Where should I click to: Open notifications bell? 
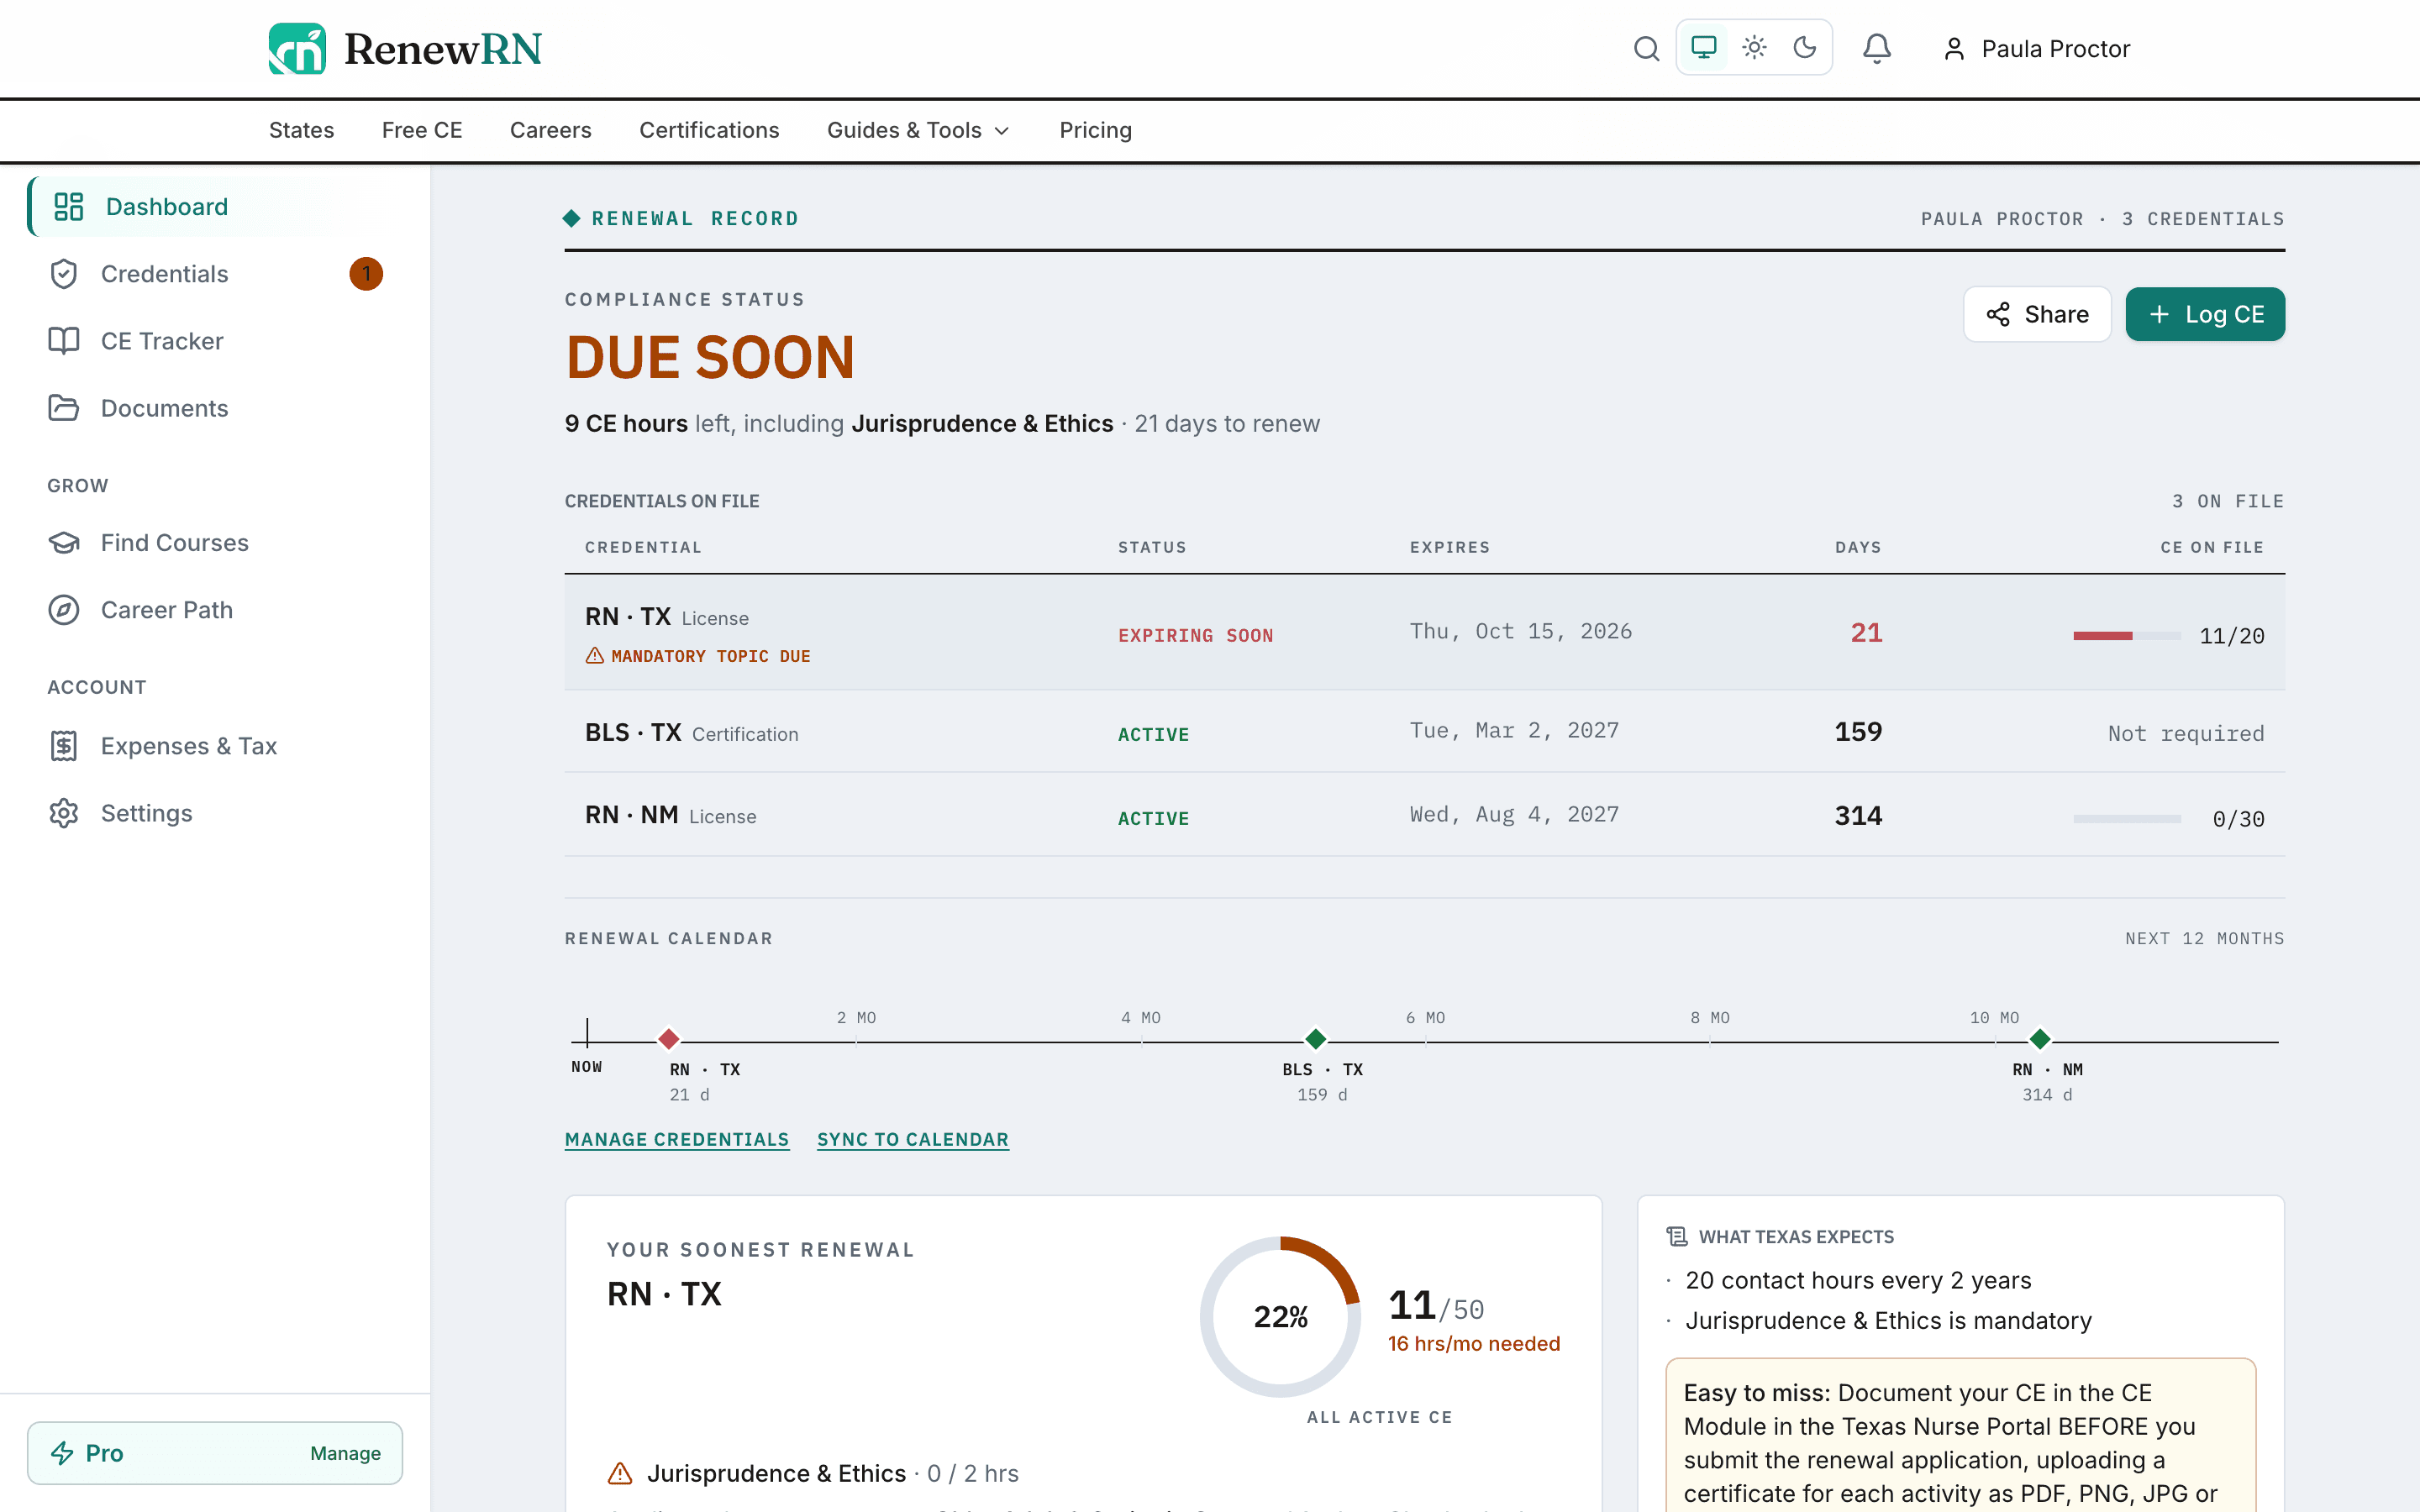(x=1877, y=48)
